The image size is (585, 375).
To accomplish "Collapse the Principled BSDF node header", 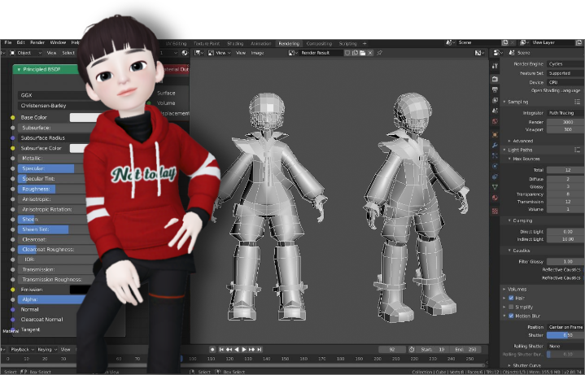I will [x=19, y=69].
